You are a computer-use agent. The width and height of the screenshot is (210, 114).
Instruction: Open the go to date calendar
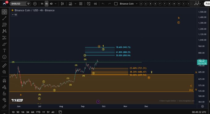(60, 112)
